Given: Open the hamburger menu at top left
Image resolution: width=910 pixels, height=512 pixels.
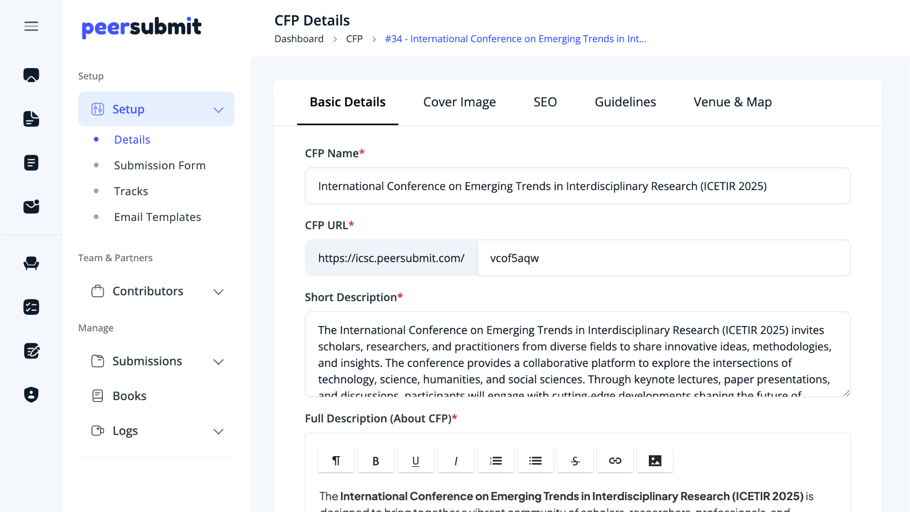Looking at the screenshot, I should point(31,26).
